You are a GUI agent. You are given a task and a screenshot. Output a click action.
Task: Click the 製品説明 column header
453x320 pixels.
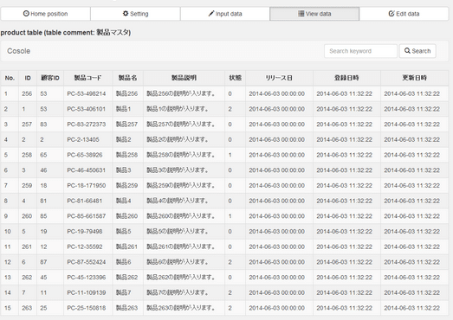[184, 78]
